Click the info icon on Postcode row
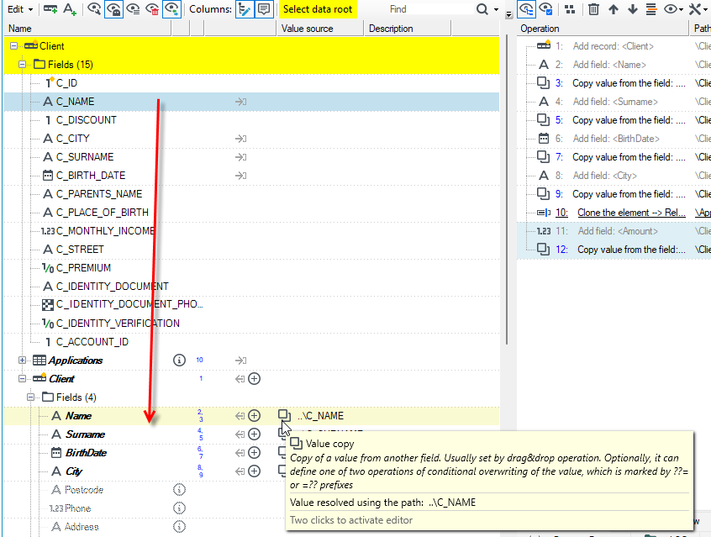This screenshot has height=537, width=711. pyautogui.click(x=179, y=489)
